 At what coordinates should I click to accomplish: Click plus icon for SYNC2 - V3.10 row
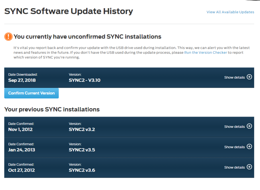point(249,77)
